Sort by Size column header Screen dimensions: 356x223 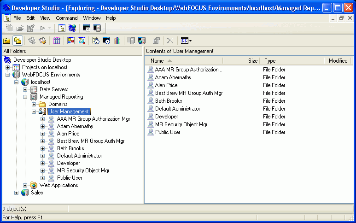coord(241,61)
